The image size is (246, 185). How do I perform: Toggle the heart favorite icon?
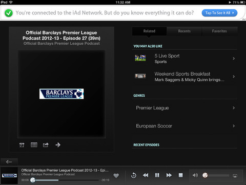(116, 176)
